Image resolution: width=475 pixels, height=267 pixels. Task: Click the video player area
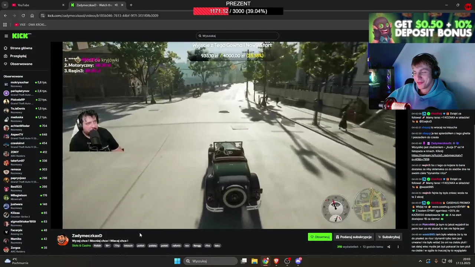click(x=229, y=135)
